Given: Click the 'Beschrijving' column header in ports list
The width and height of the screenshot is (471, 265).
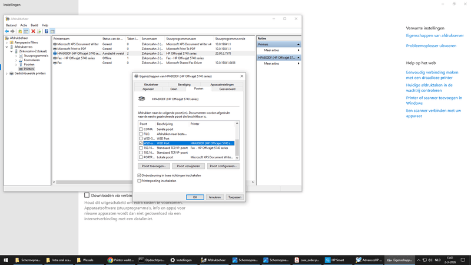Looking at the screenshot, I should point(173,124).
